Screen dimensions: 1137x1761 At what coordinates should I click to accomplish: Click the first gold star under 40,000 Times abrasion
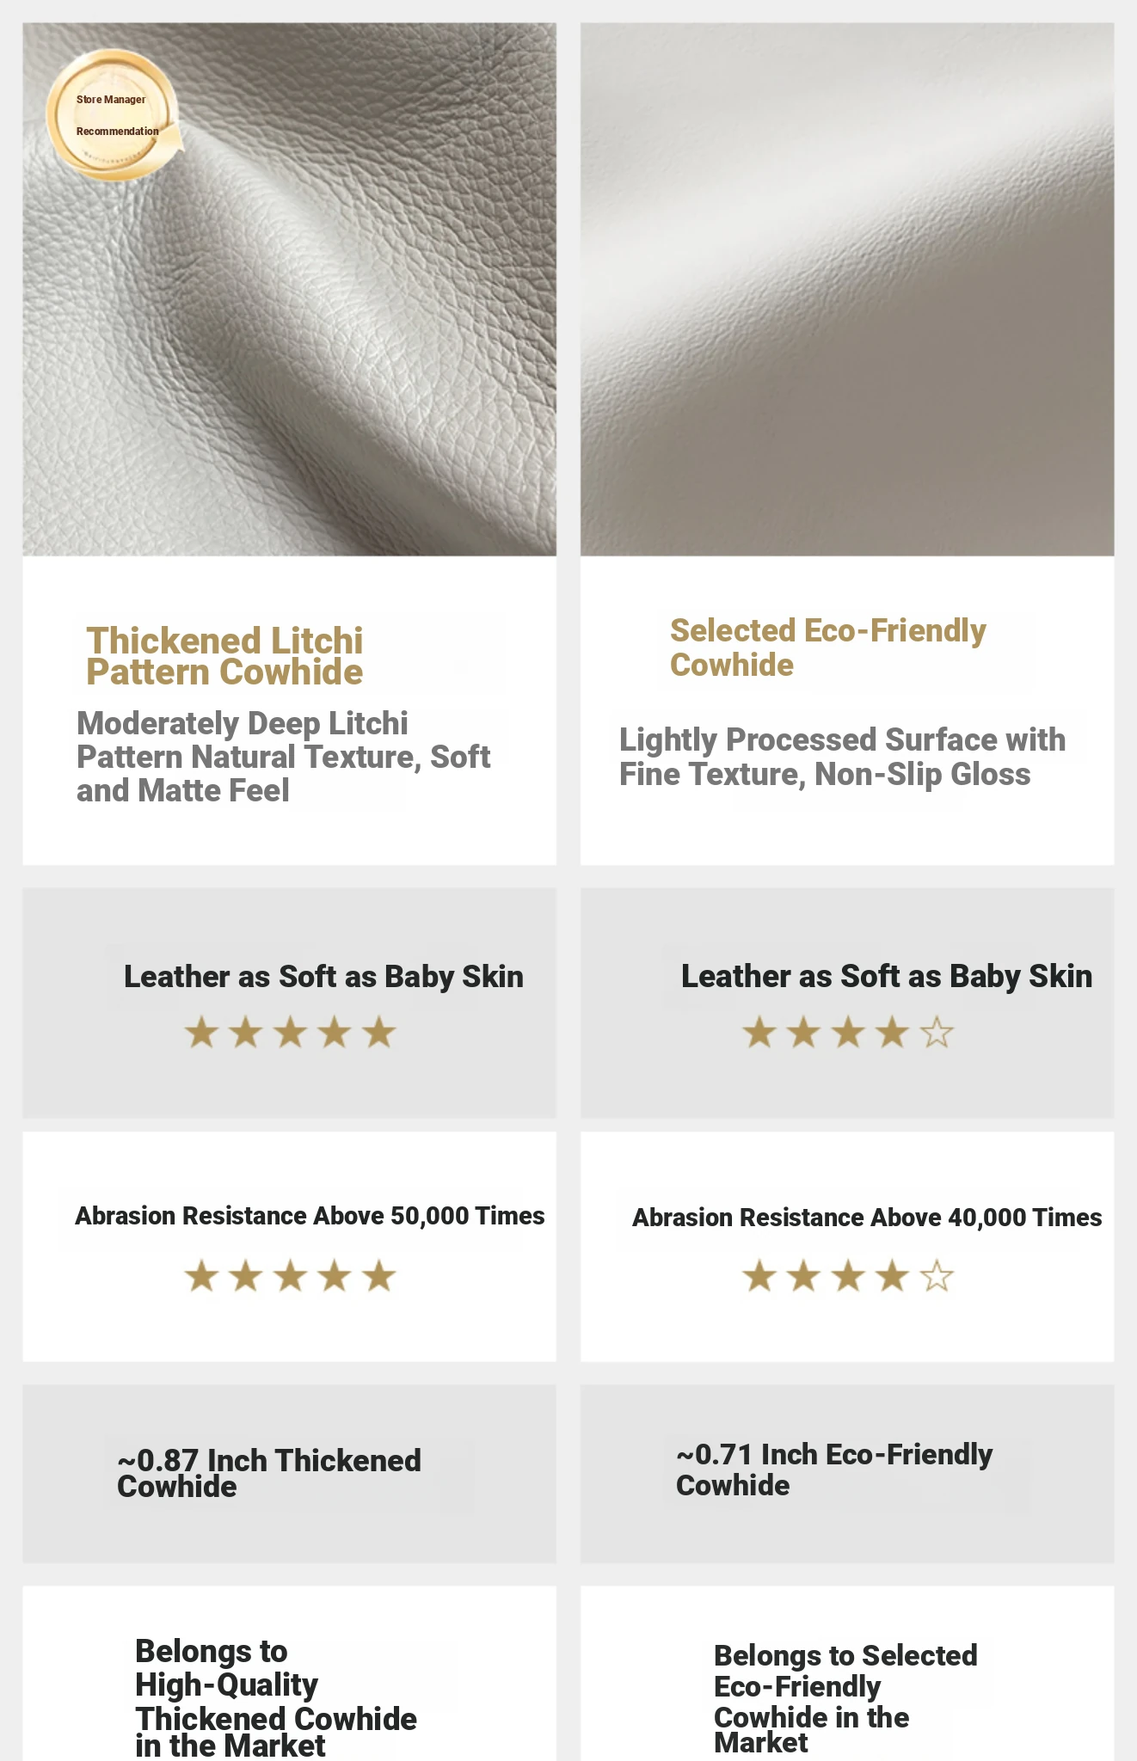pos(759,1276)
